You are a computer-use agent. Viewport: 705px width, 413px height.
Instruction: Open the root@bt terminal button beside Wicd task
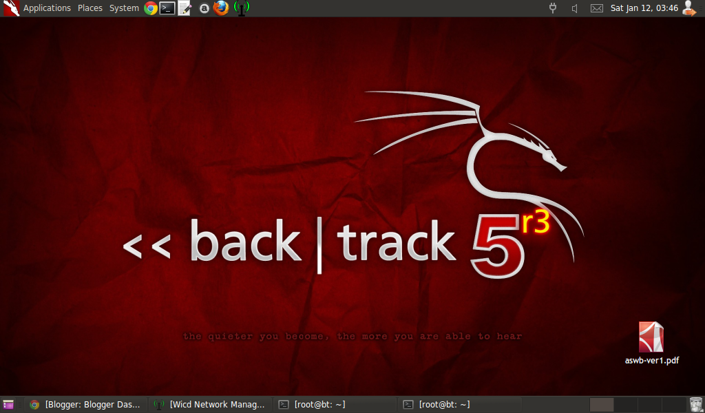tap(335, 405)
